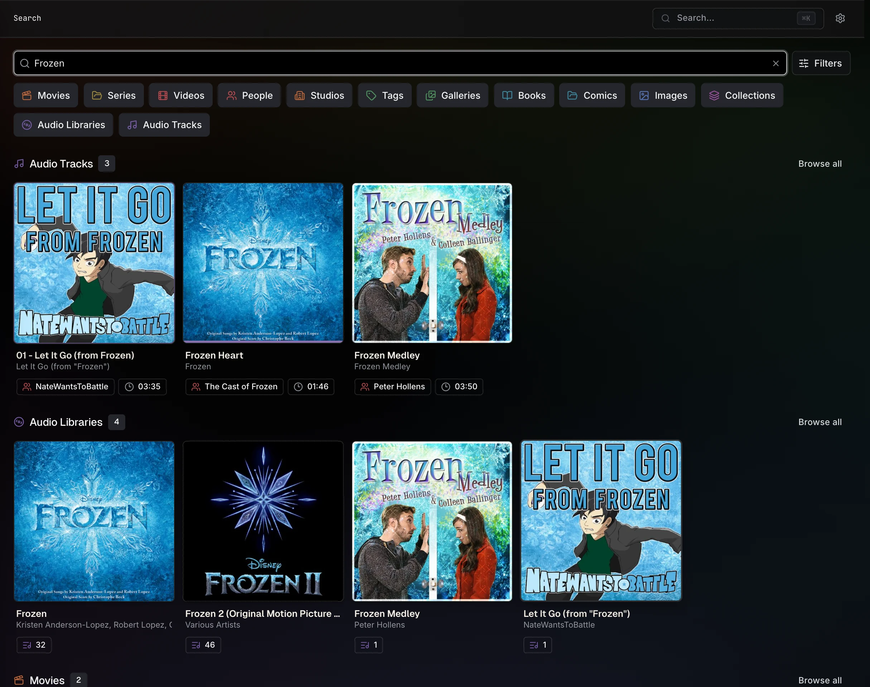This screenshot has width=870, height=687.
Task: Open the Frozen album library cover
Action: (x=94, y=521)
